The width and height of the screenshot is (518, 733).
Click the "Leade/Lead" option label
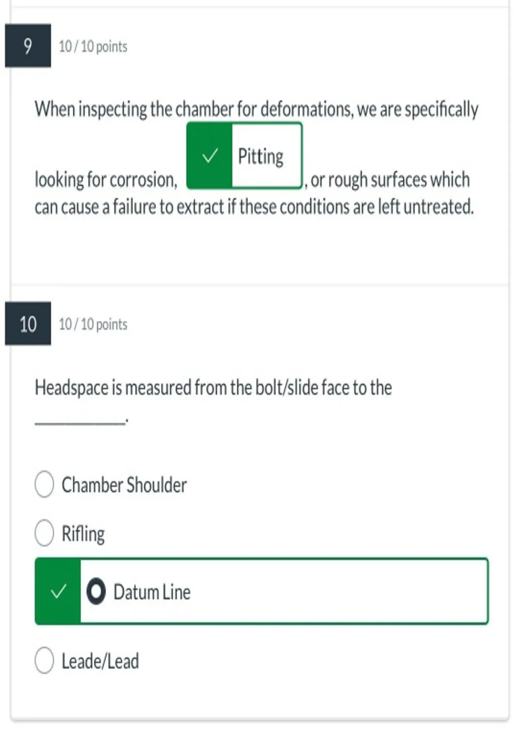point(100,661)
